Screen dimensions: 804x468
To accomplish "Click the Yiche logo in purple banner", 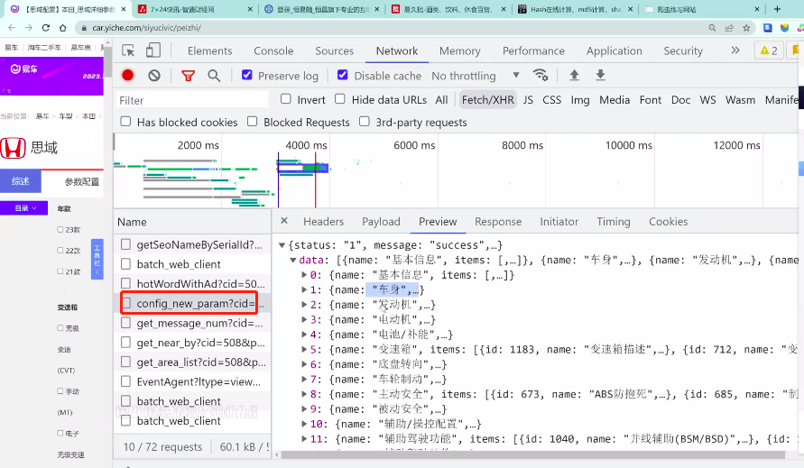I will point(24,69).
